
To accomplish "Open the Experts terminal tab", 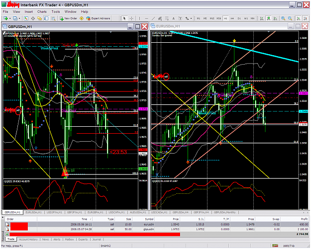I will (x=83, y=239).
